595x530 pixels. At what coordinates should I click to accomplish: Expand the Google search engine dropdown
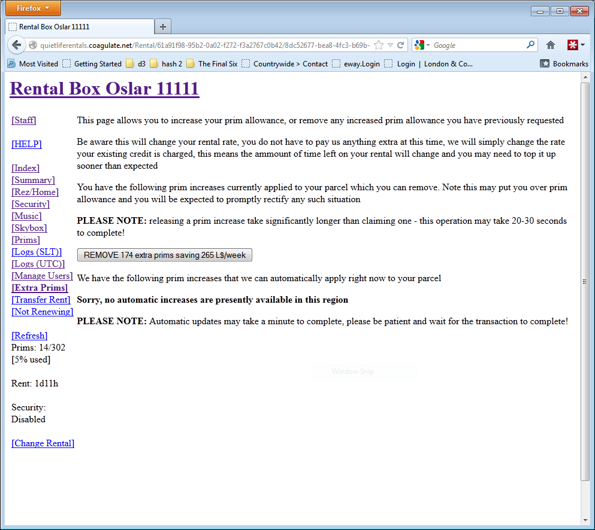422,45
